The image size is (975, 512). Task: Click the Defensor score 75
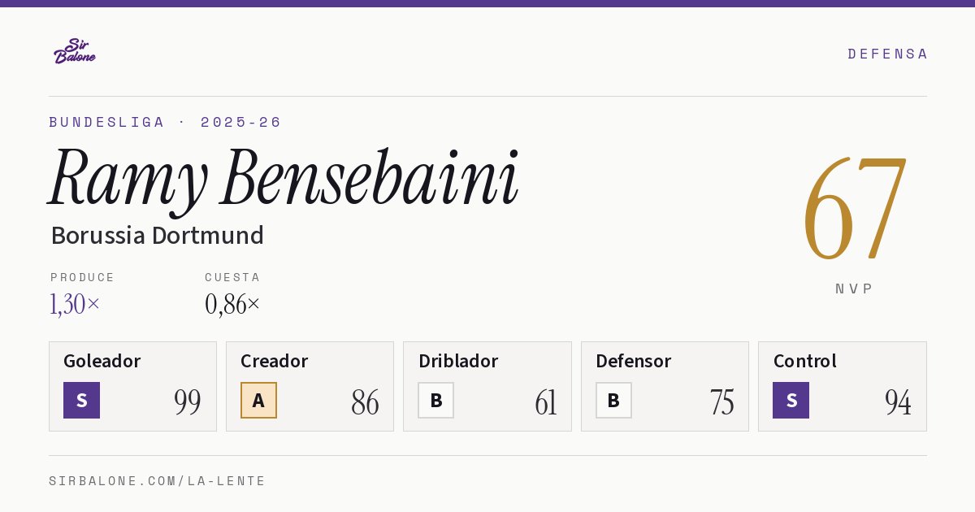point(722,402)
